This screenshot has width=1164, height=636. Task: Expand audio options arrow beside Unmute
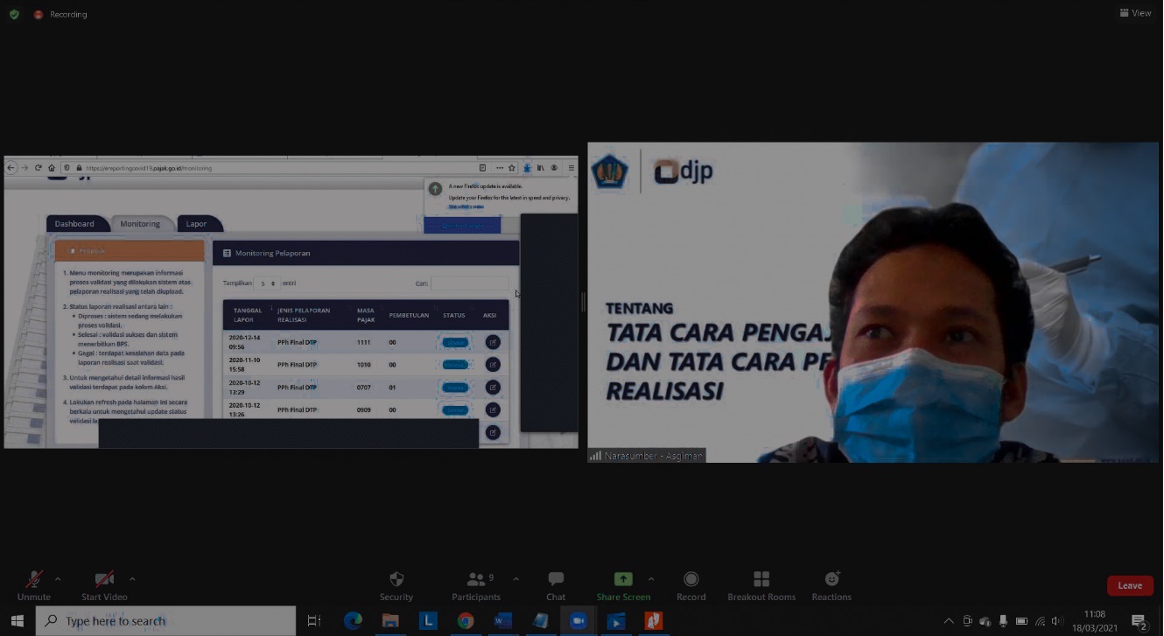pos(58,579)
